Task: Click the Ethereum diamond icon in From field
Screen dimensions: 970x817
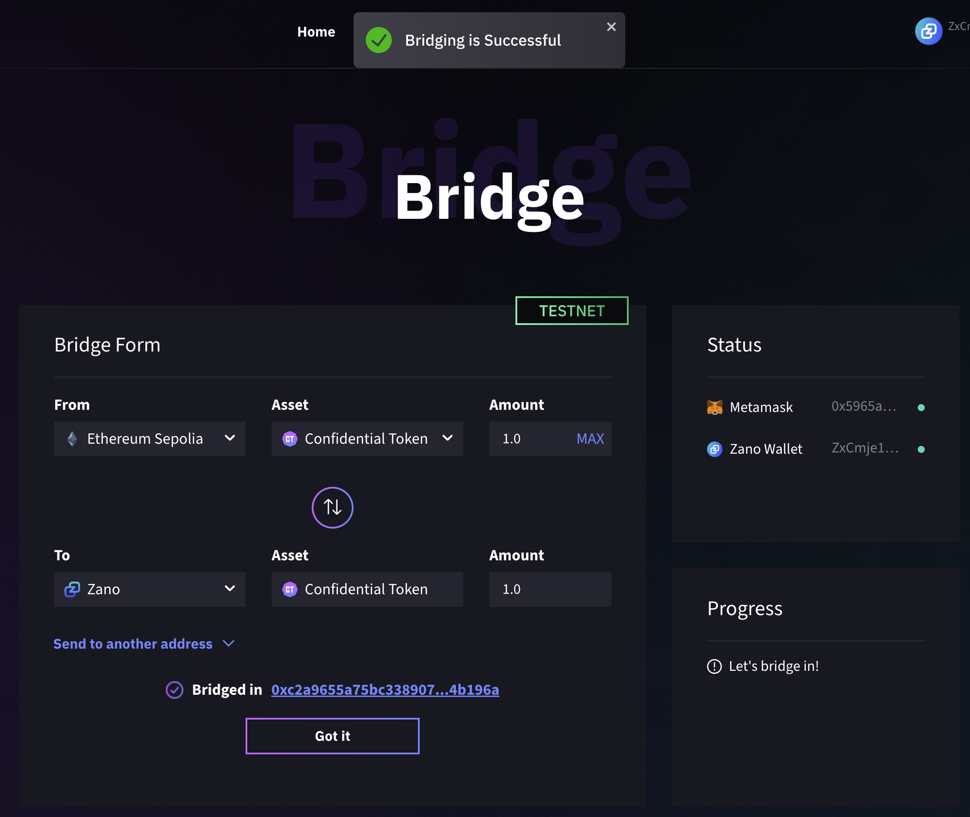Action: pos(72,439)
